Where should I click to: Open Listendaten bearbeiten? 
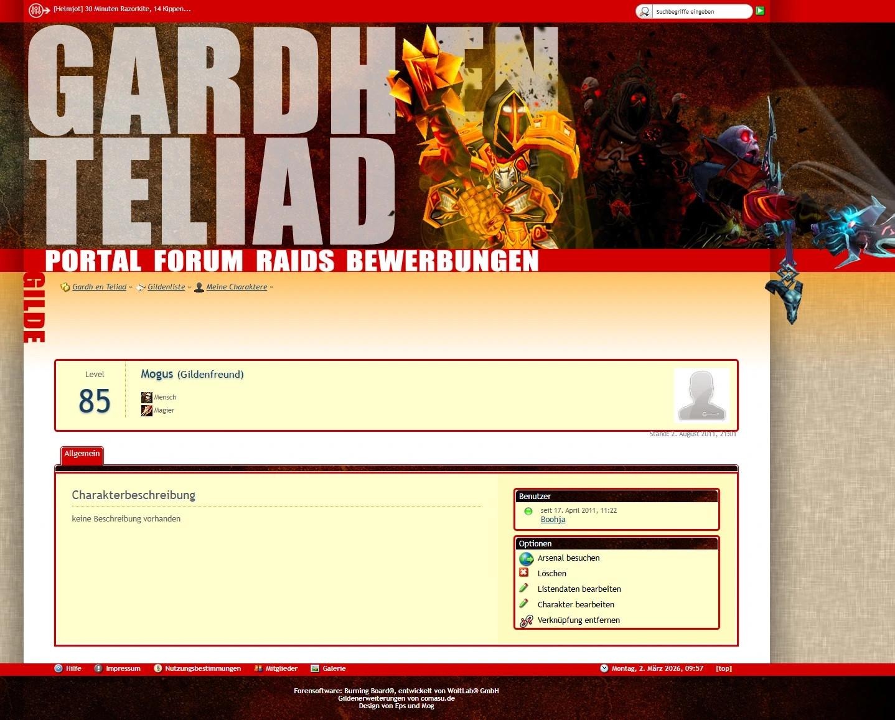tap(579, 589)
